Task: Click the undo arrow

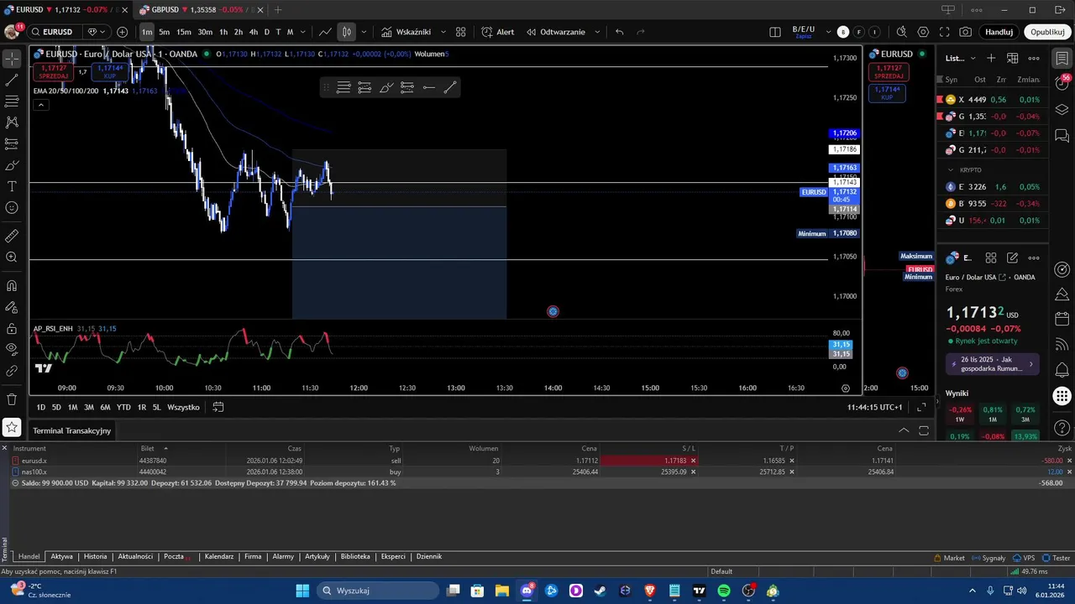Action: (619, 32)
